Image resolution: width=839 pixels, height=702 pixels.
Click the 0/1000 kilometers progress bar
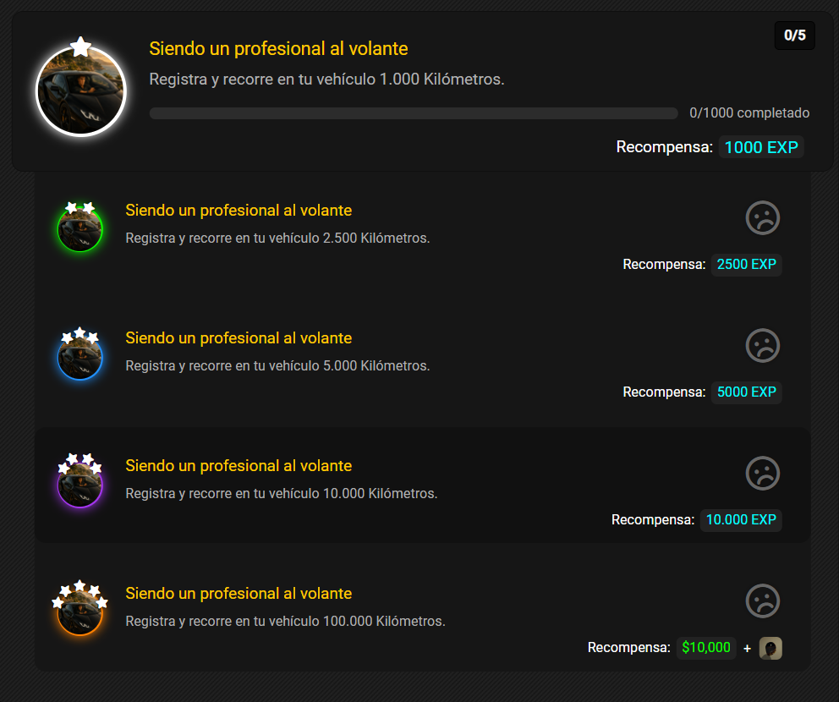tap(414, 113)
